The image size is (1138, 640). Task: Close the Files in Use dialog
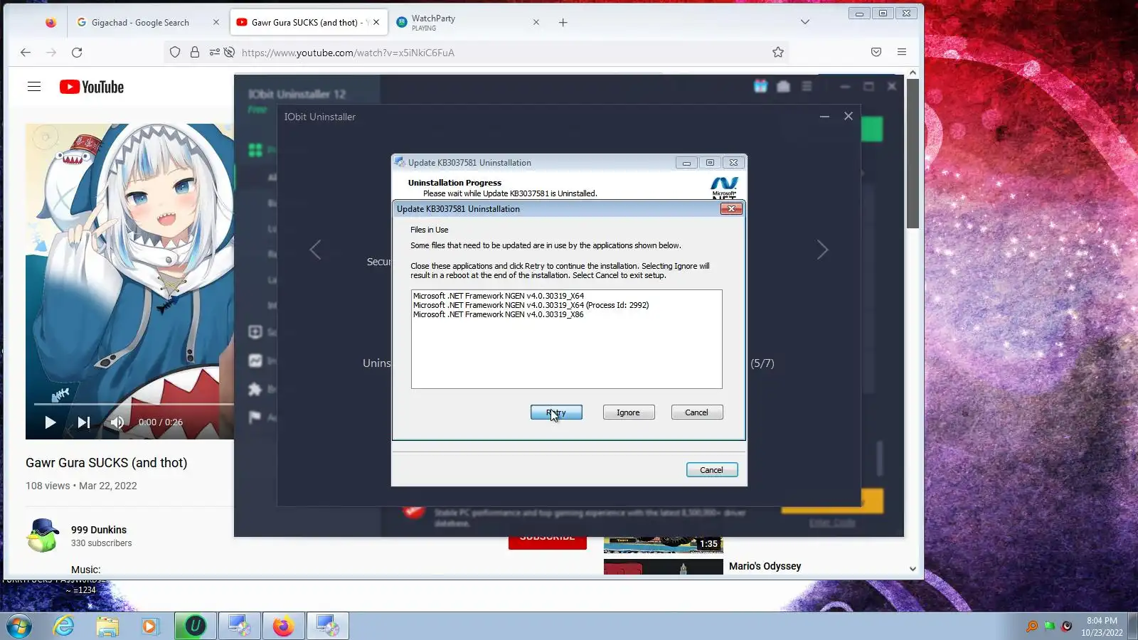pyautogui.click(x=731, y=209)
